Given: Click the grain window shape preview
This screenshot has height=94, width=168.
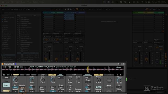Looking at the screenshot, I should tap(88, 75).
